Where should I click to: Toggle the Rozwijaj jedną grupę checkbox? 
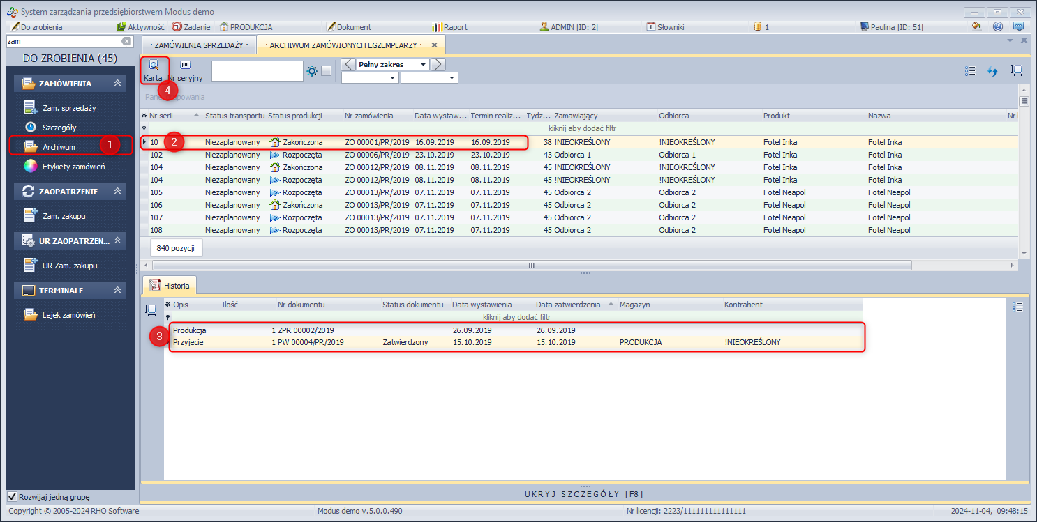12,497
